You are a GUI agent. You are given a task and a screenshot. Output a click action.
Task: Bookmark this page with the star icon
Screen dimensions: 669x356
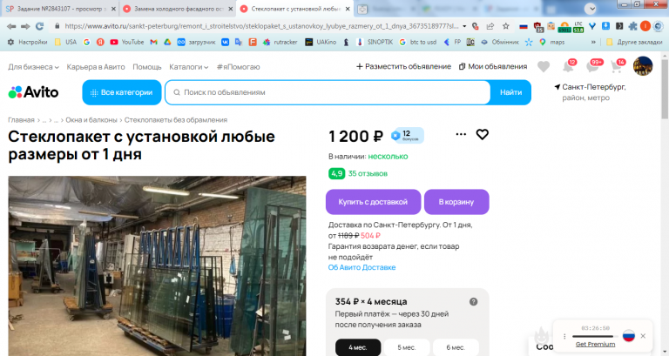[x=505, y=26]
